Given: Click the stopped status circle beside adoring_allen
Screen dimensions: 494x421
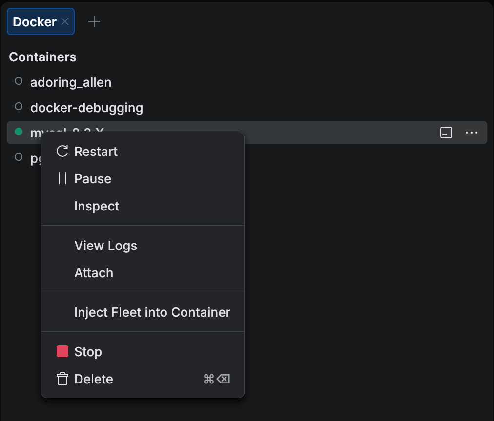Looking at the screenshot, I should (x=18, y=81).
